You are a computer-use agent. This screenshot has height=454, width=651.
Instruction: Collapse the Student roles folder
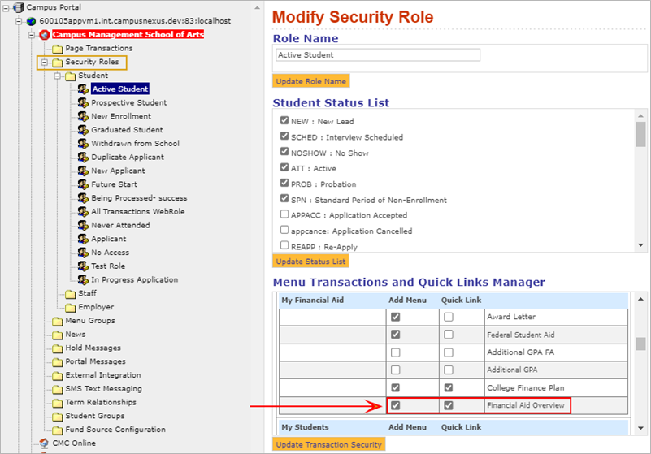pos(58,76)
